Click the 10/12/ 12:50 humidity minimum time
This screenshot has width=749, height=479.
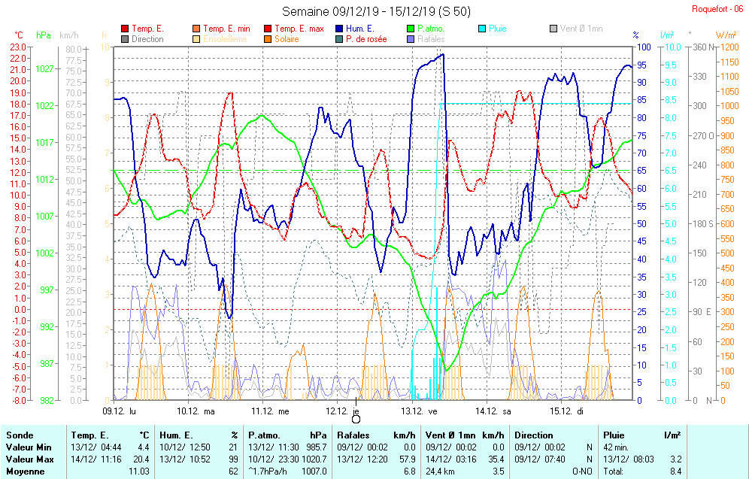tap(185, 447)
